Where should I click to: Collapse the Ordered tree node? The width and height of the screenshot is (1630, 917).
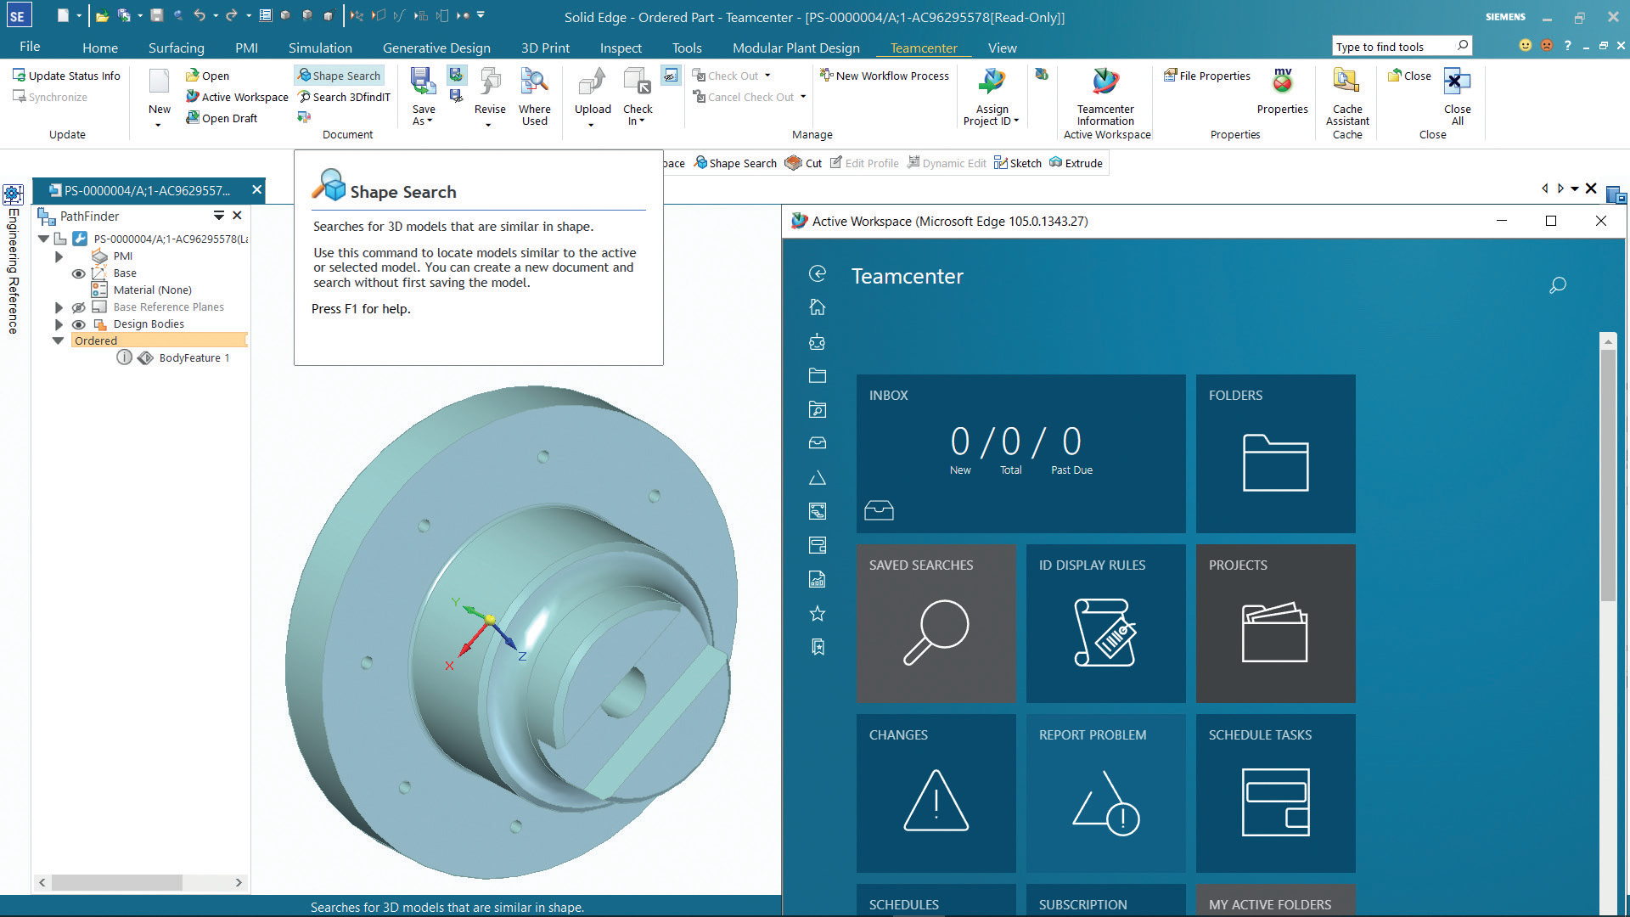(x=58, y=340)
